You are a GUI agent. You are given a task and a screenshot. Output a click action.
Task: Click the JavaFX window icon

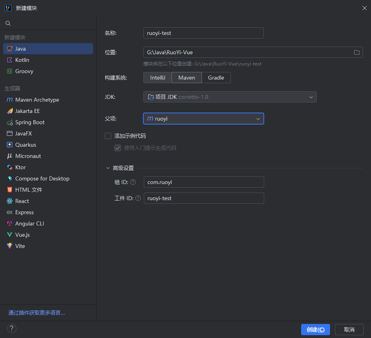point(10,133)
